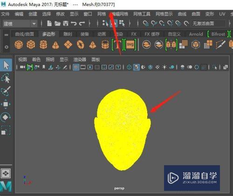Click the New Scene icon
The image size is (233, 196).
pos(49,23)
